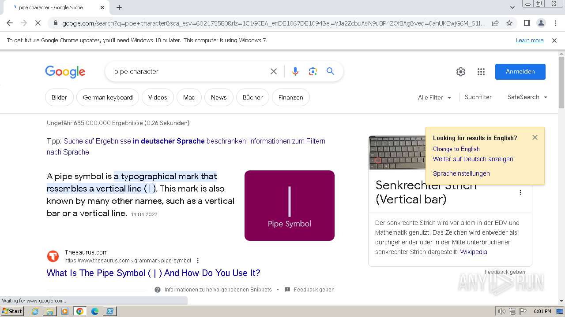The width and height of the screenshot is (565, 317).
Task: Open File Explorer from taskbar
Action: coord(50,311)
